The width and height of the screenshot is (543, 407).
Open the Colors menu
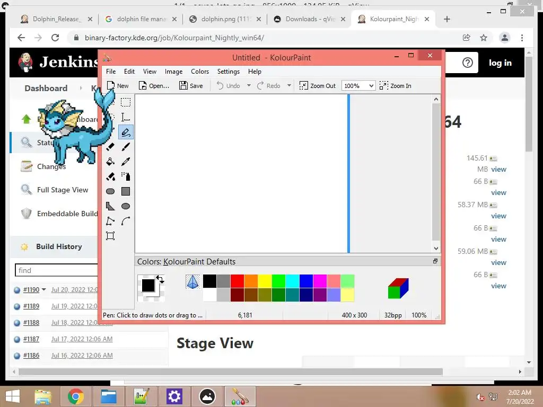click(200, 72)
